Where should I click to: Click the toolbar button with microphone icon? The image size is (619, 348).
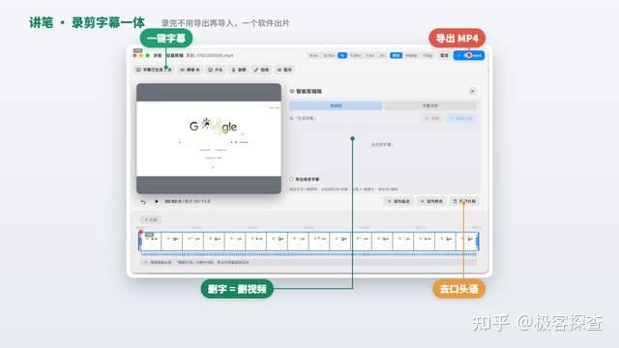pos(239,70)
